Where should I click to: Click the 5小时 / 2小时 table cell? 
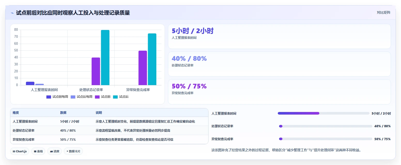(x=70, y=122)
